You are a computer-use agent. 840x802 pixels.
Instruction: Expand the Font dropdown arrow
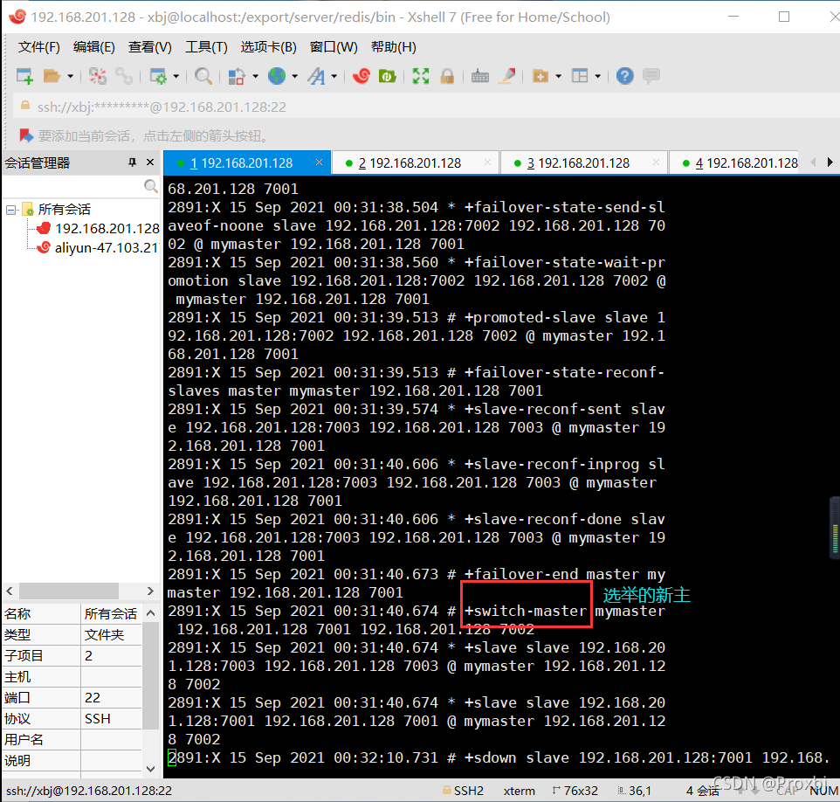click(x=334, y=76)
